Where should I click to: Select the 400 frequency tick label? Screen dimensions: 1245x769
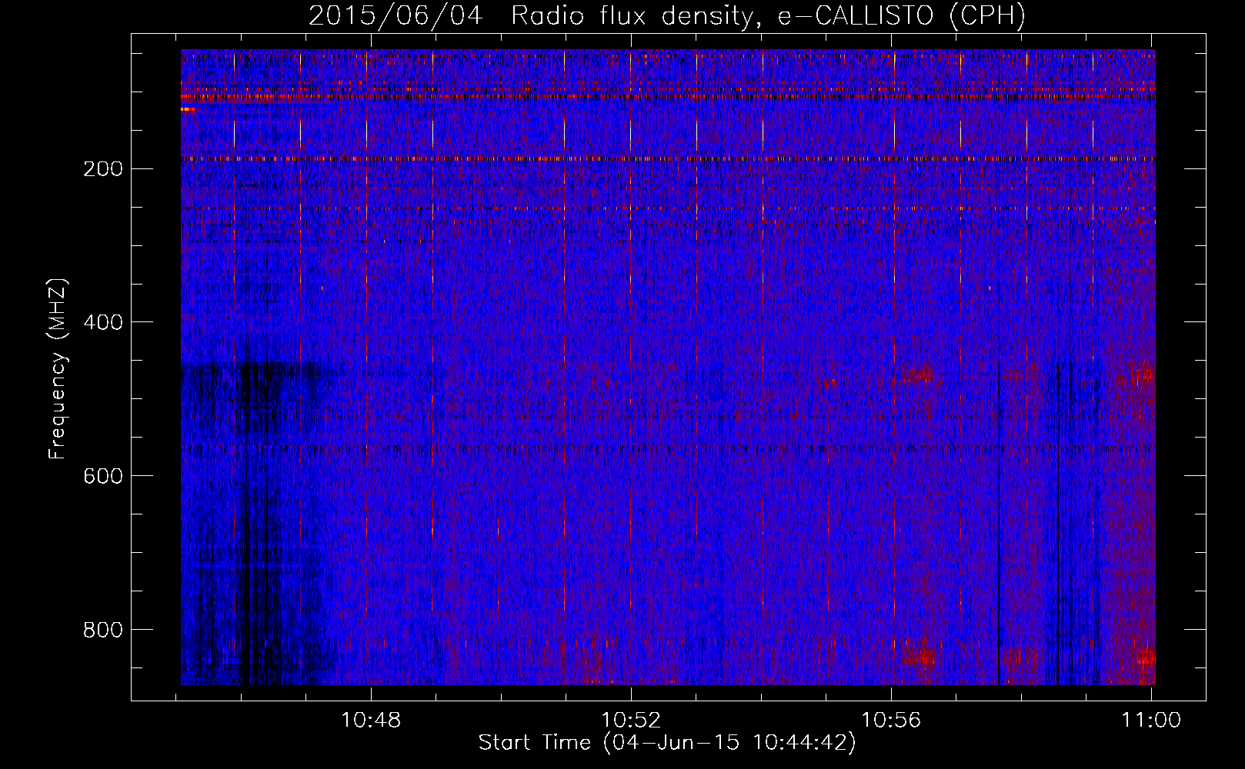tap(103, 322)
